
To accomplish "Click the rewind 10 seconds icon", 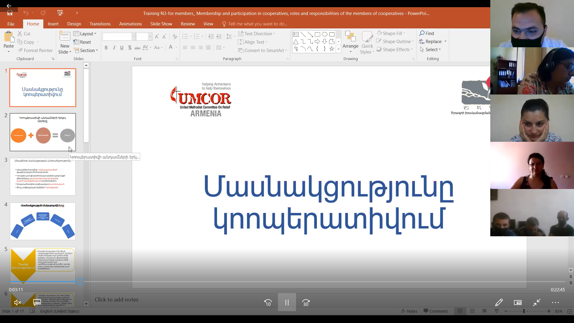I will [268, 303].
